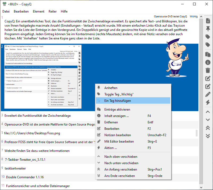Screen dimensions: 213x190
Task: Open the "Datei" menu in the menu bar
Action: (6, 11)
